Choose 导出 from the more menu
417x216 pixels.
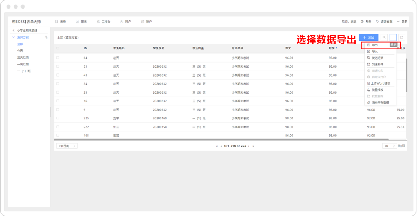[x=375, y=45]
